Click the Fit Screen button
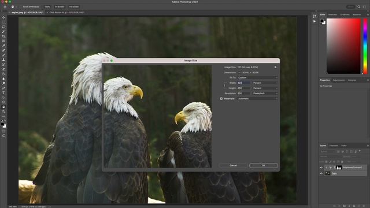Viewport: 370px width, 208px height. pos(60,7)
